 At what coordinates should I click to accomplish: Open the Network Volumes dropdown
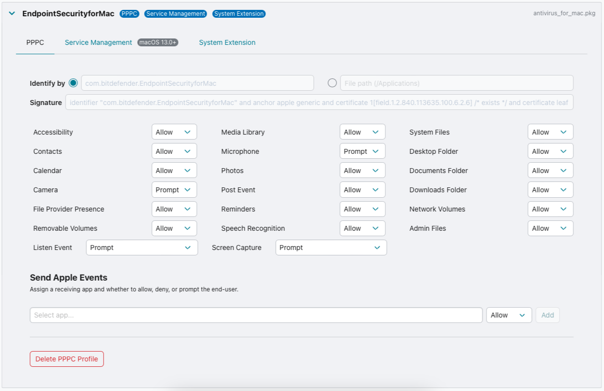pos(551,209)
